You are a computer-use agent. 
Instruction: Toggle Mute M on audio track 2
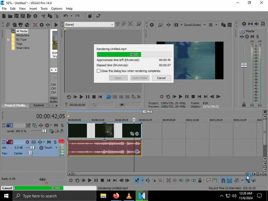coord(49,142)
